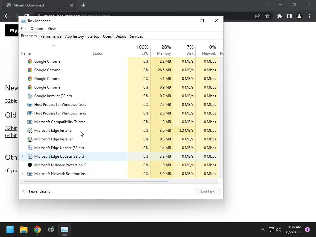The image size is (316, 237).
Task: Open the Options menu in Task Manager
Action: click(x=37, y=29)
